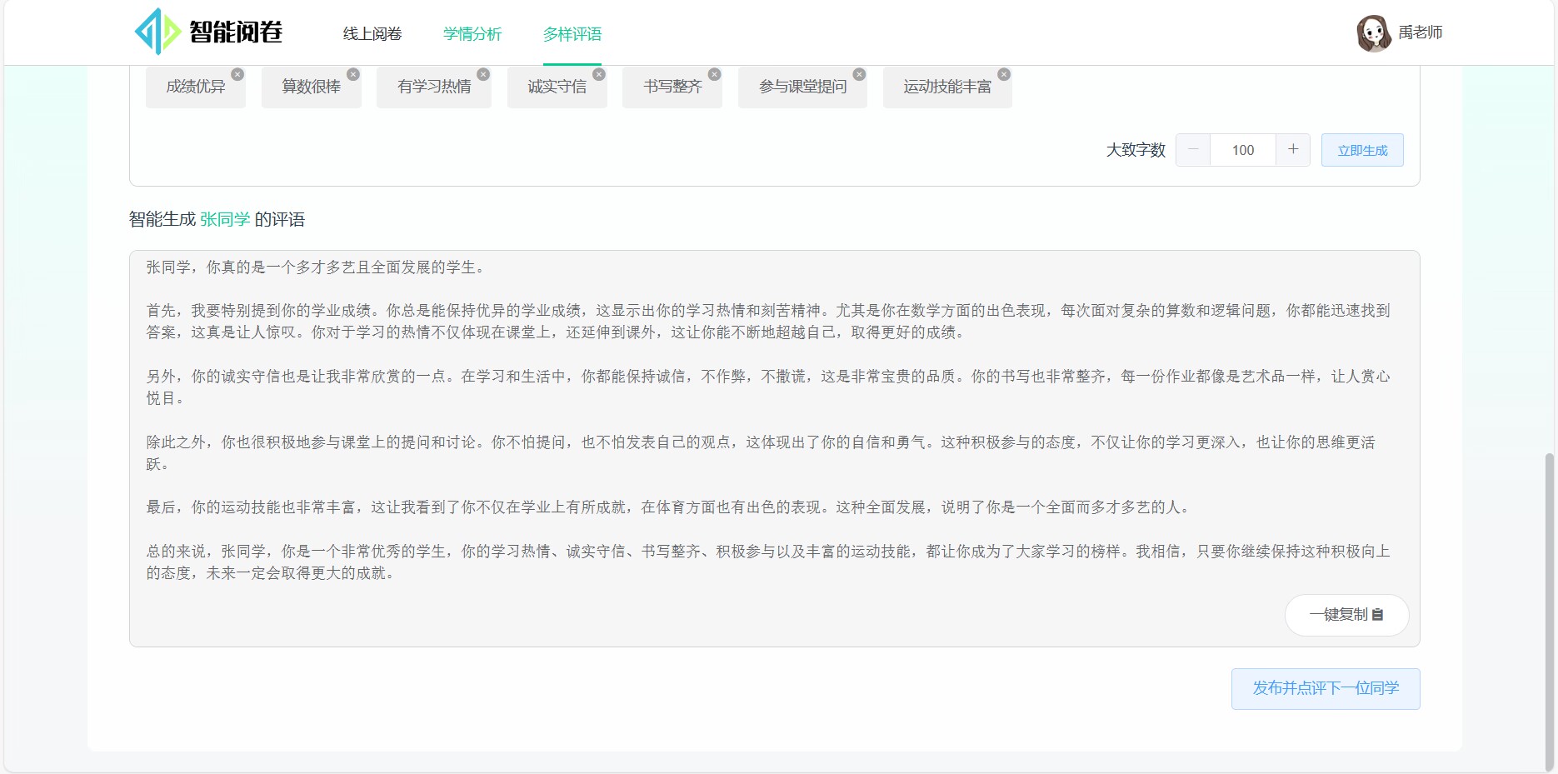Click the 立即生成 button
This screenshot has width=1558, height=774.
pyautogui.click(x=1361, y=150)
